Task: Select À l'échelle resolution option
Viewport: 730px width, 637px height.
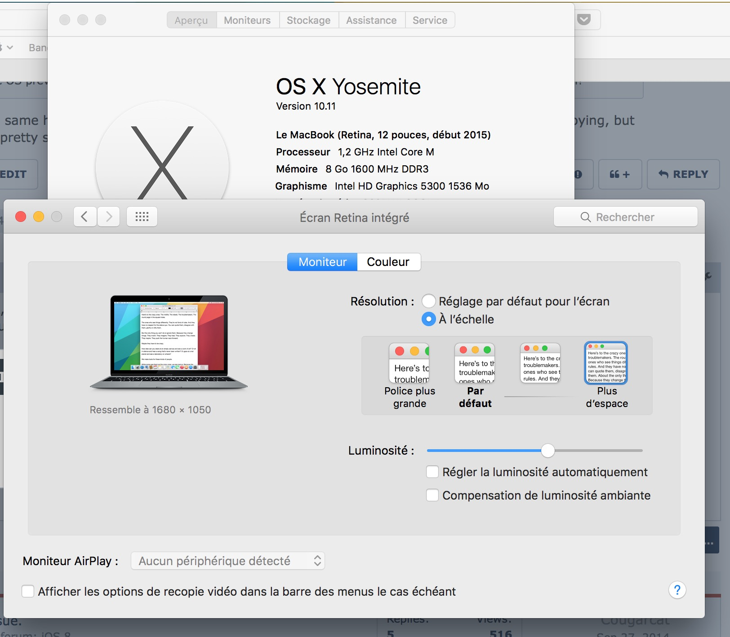Action: pyautogui.click(x=429, y=319)
